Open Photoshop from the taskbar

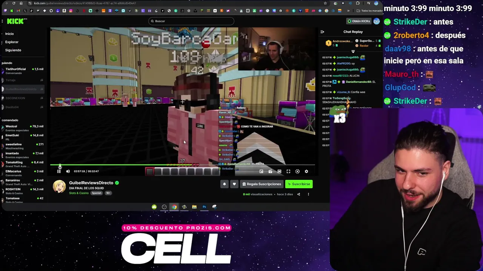[x=204, y=207]
